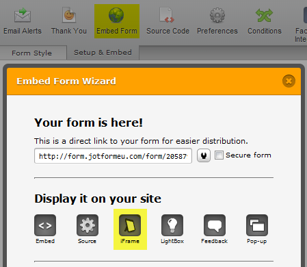The image size is (307, 267).
Task: Click the direct link description text
Action: click(141, 141)
